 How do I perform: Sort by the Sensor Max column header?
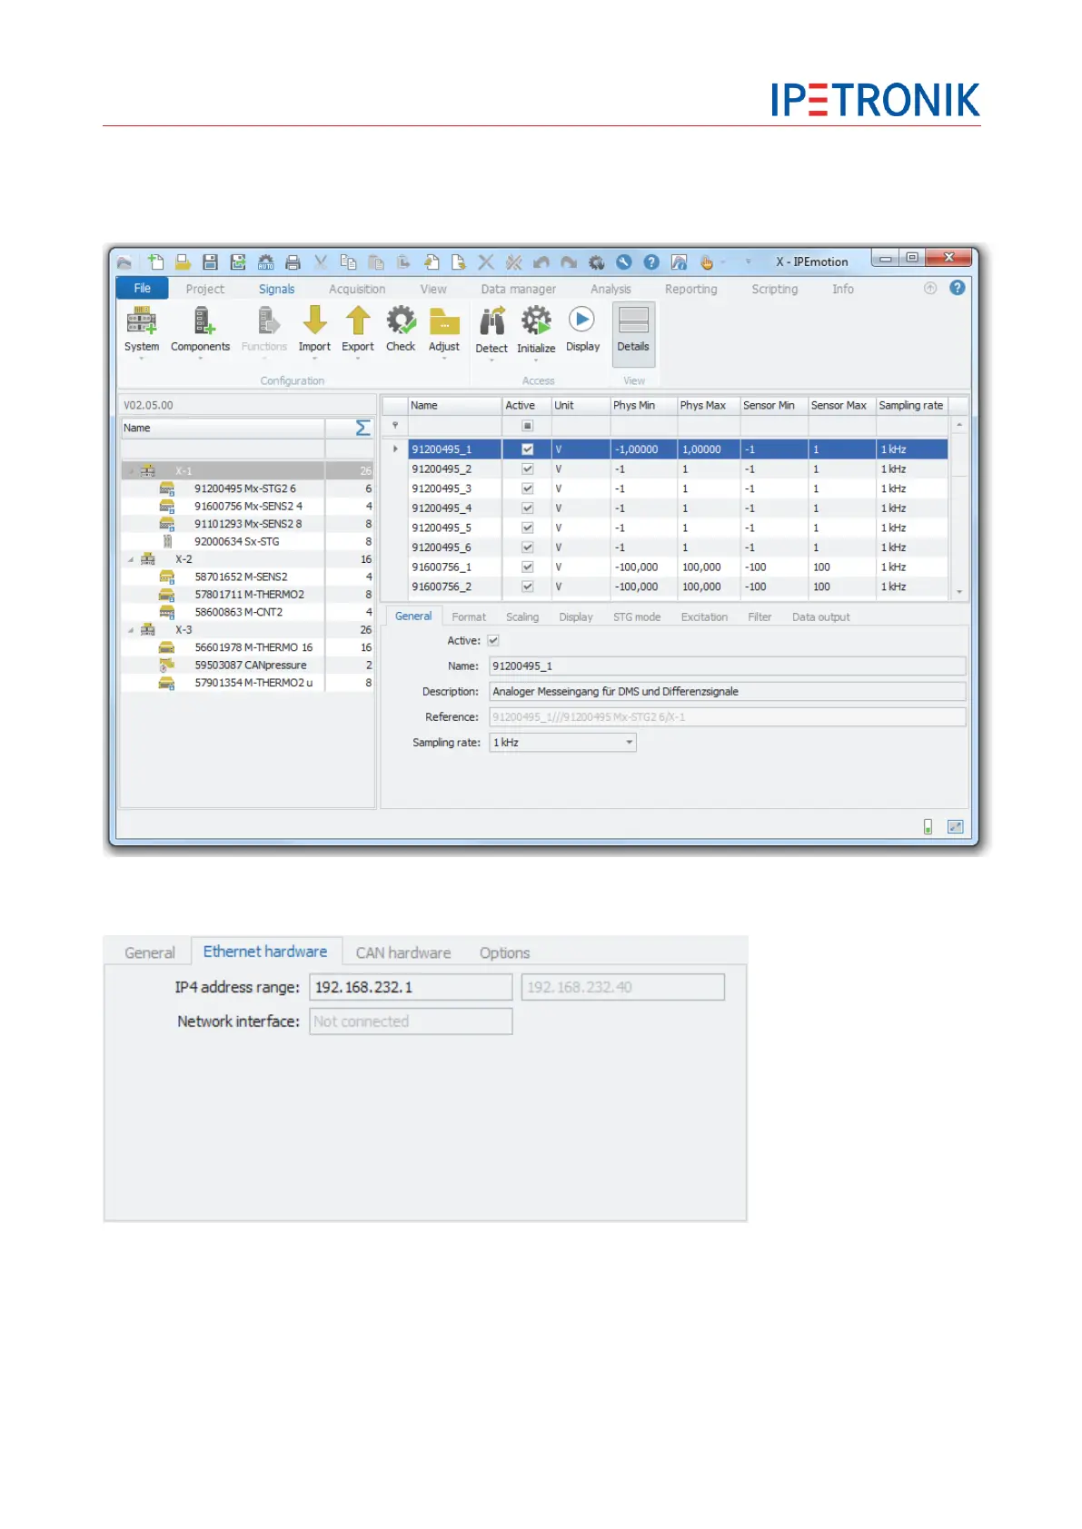point(841,405)
